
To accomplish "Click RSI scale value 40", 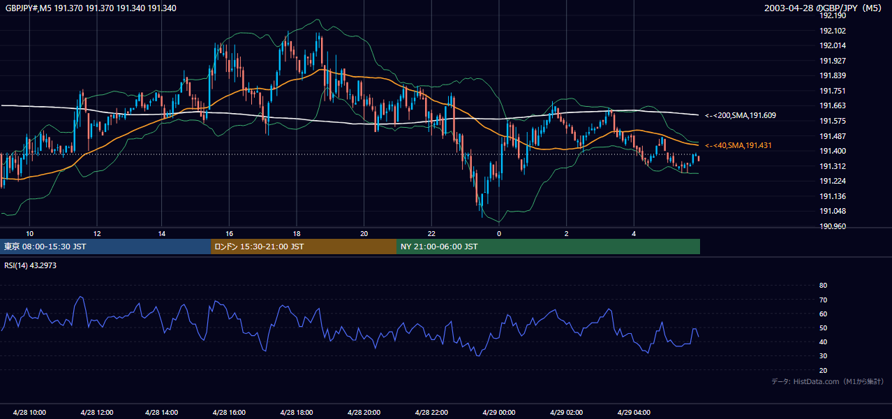I will (823, 341).
